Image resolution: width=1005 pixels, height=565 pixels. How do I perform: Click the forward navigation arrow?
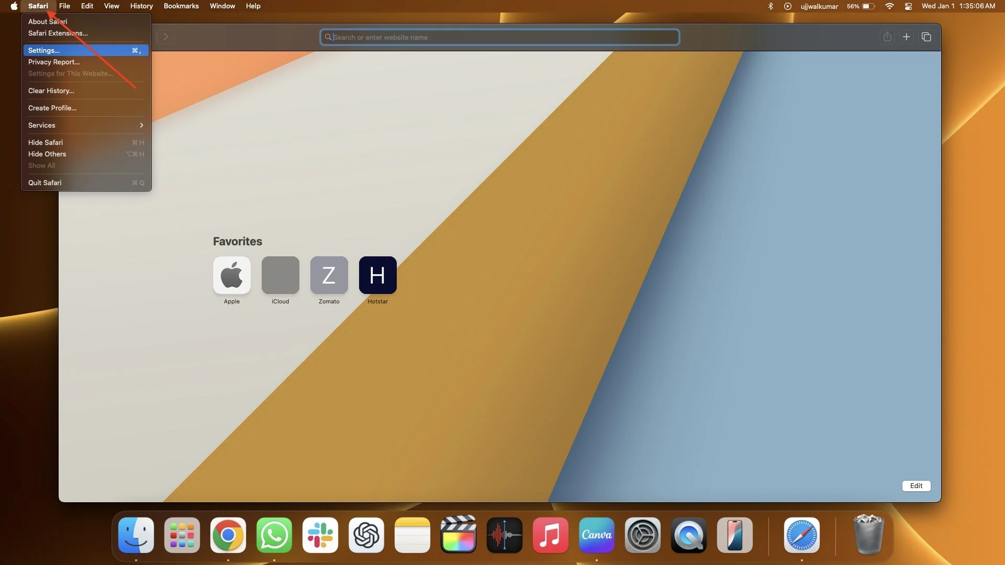point(165,37)
